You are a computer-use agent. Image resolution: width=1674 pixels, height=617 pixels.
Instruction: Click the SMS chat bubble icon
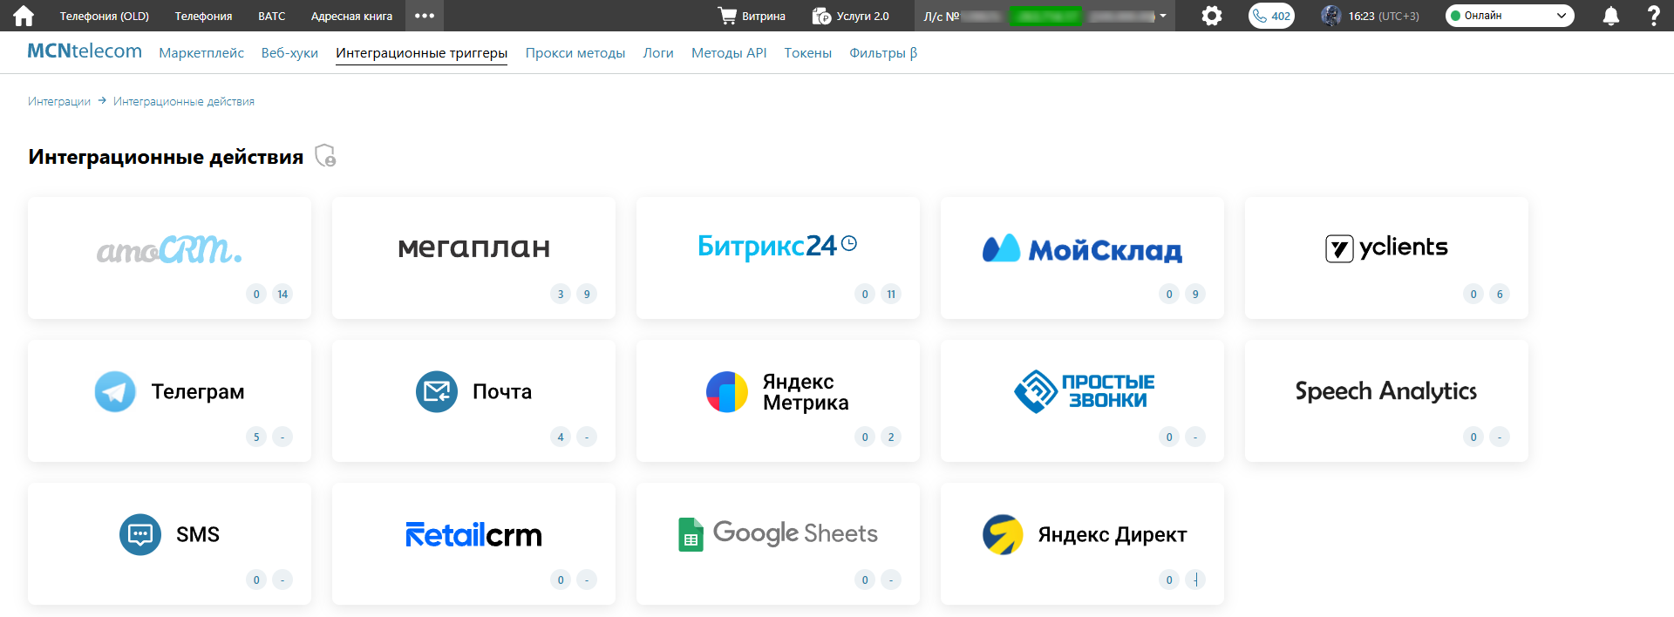coord(140,534)
